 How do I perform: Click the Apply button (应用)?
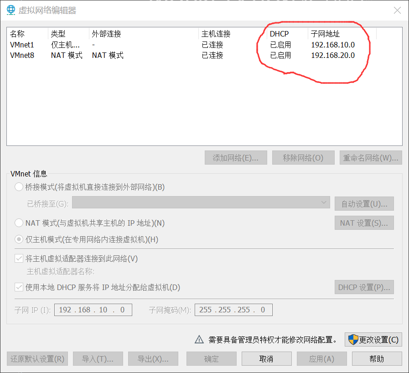(x=321, y=359)
